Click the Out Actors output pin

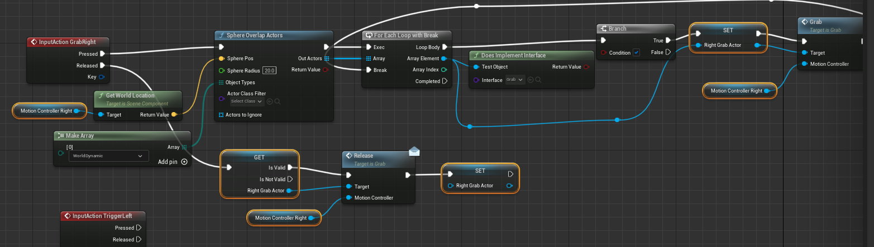[327, 59]
